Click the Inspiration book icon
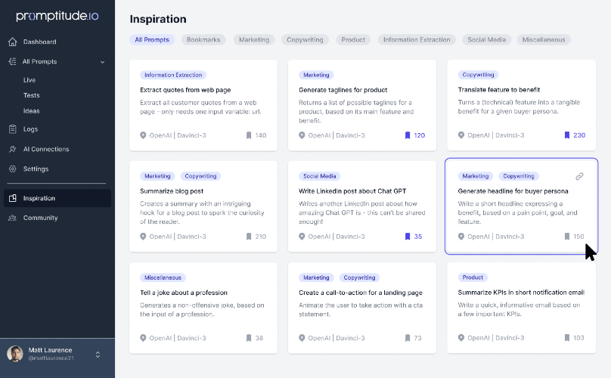 pos(12,198)
